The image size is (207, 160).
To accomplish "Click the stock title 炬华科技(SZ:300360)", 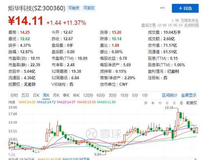I will click(37, 8).
